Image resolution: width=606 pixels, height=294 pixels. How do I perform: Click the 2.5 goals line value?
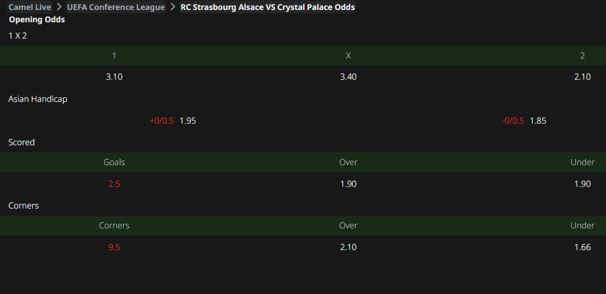(x=114, y=184)
